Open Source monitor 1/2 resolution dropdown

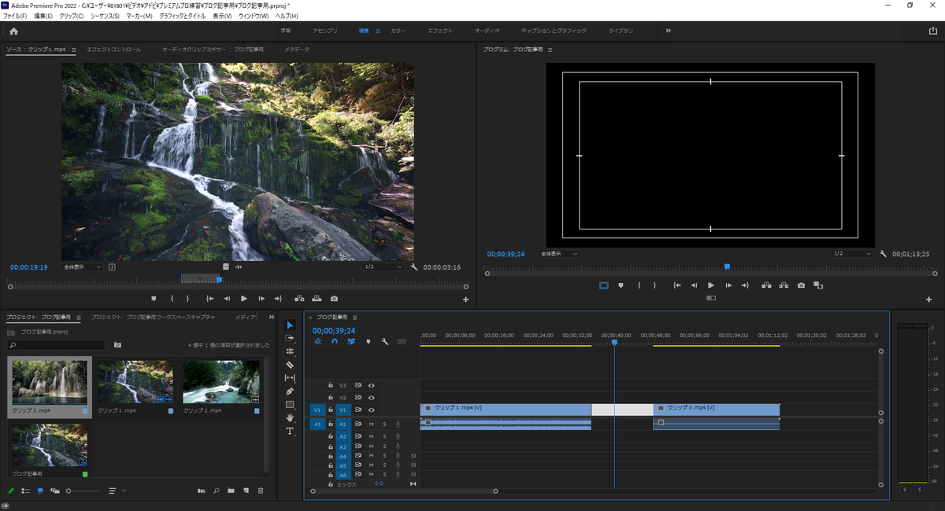click(384, 267)
